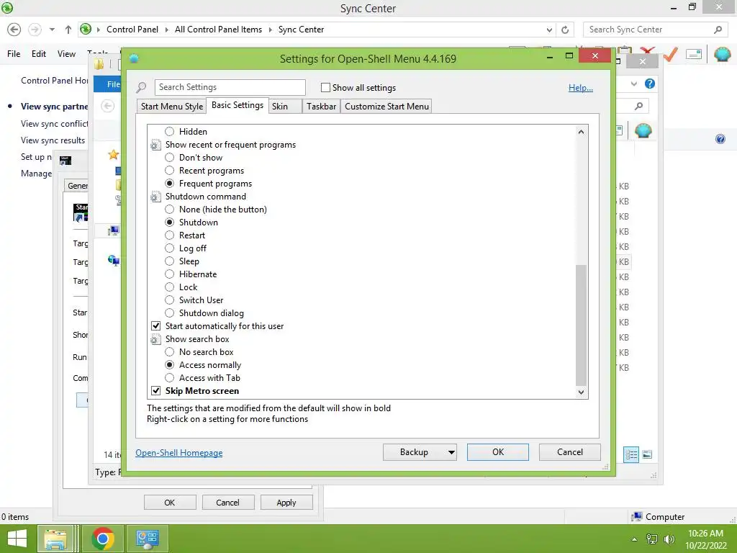Click into the Search Settings field
Viewport: 737px width, 553px height.
[x=230, y=87]
